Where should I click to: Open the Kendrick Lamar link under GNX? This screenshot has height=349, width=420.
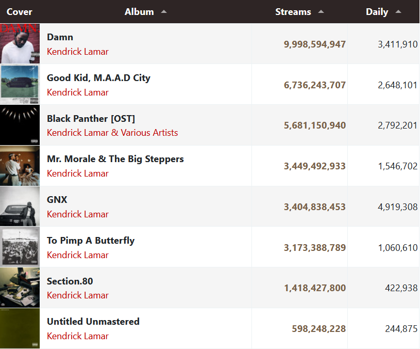[x=78, y=214]
